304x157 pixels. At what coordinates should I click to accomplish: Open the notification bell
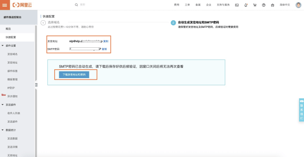click(246, 5)
